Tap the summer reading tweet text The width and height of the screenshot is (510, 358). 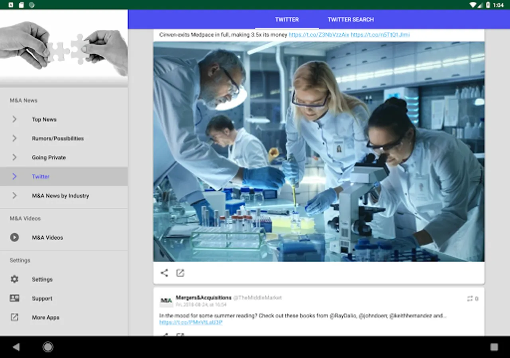(x=303, y=316)
